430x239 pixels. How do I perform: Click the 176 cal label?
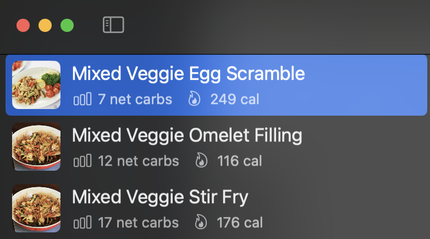tap(240, 222)
